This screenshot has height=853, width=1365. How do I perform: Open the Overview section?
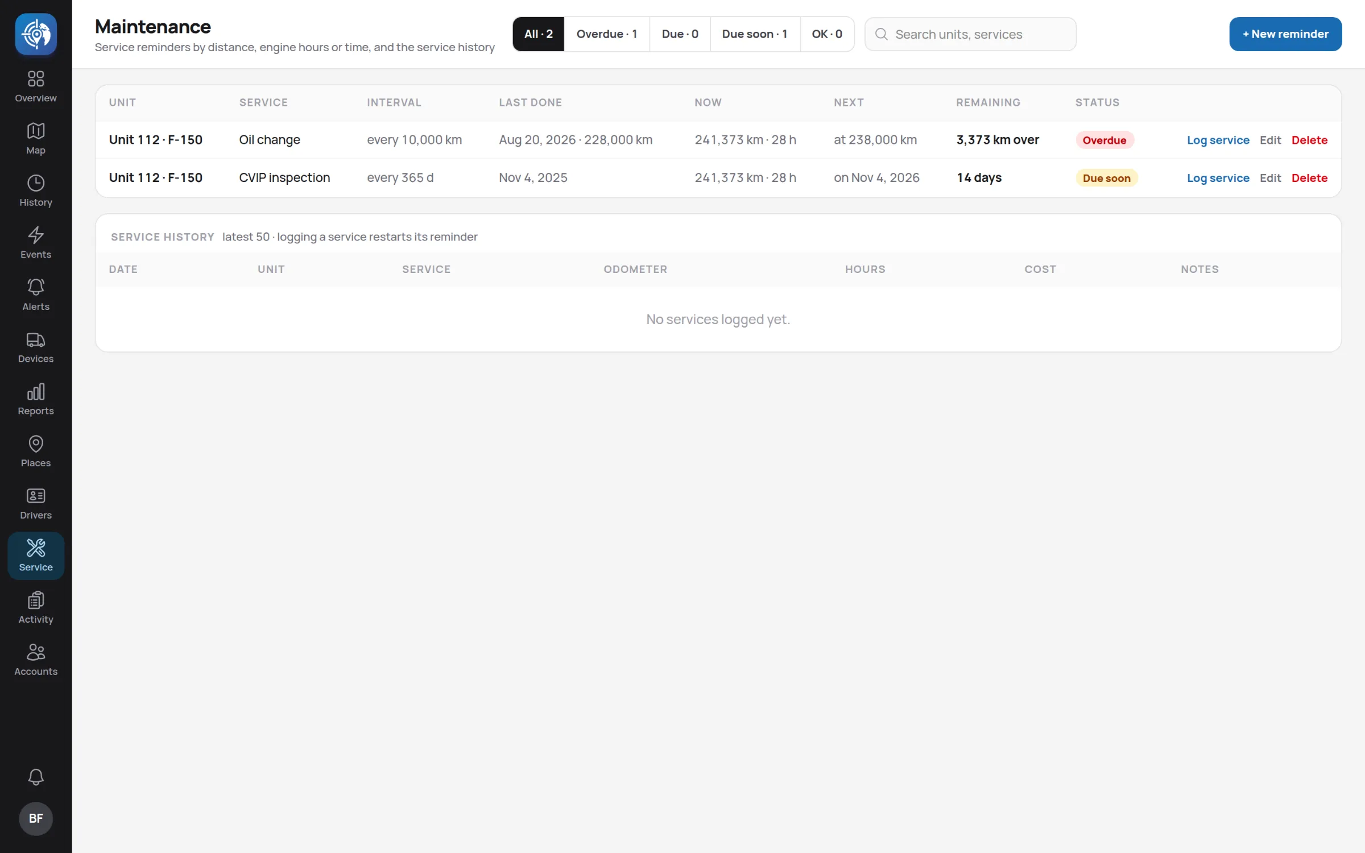(36, 86)
